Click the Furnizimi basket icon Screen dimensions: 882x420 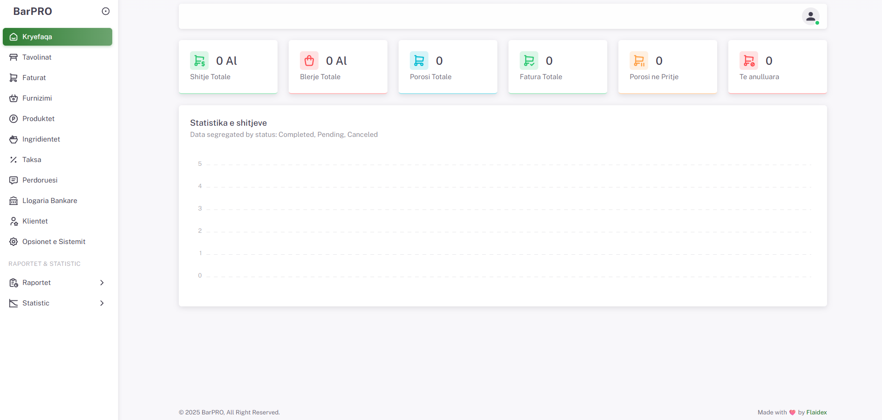tap(14, 98)
